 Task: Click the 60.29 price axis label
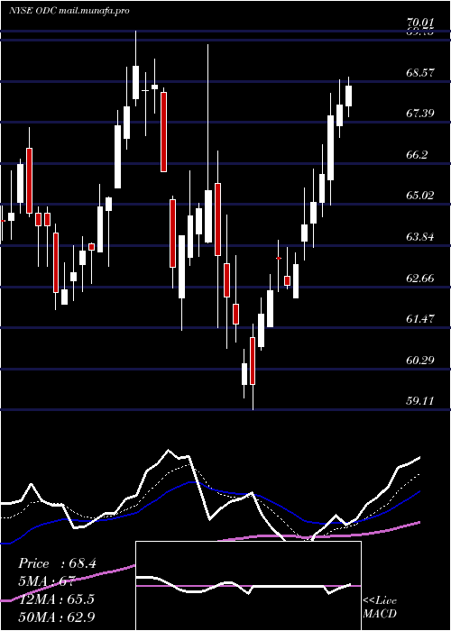pyautogui.click(x=420, y=361)
